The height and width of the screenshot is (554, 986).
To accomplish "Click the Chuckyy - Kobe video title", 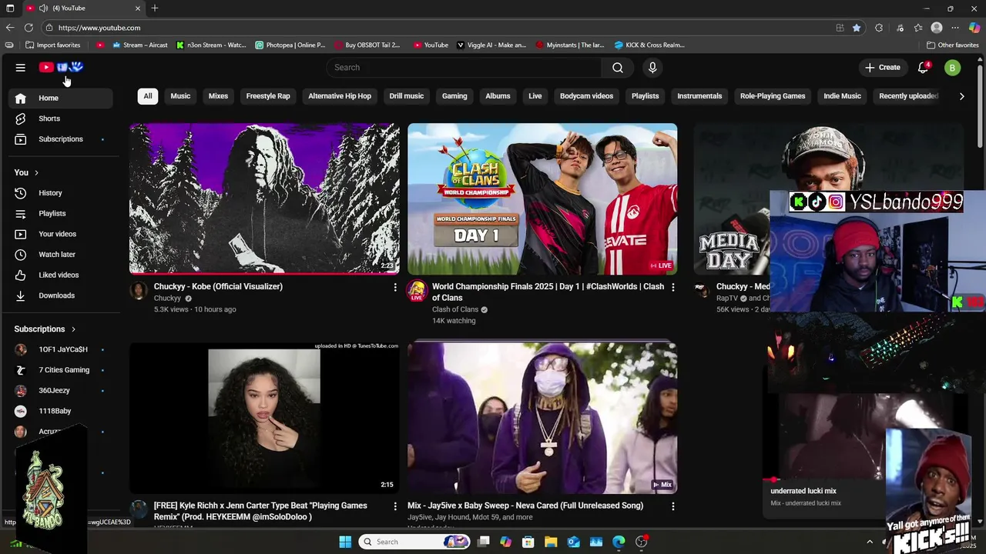I will coord(218,286).
